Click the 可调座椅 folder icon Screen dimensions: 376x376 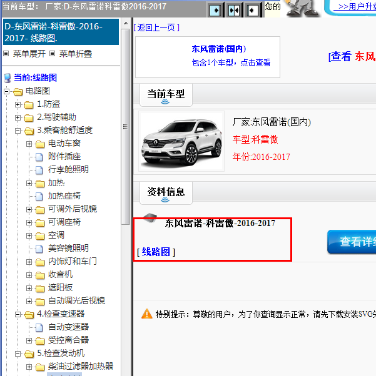pyautogui.click(x=40, y=223)
